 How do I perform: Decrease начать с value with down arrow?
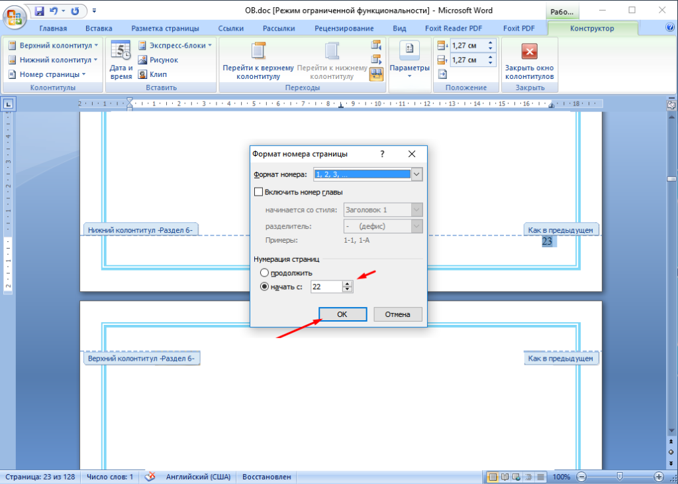(x=348, y=289)
